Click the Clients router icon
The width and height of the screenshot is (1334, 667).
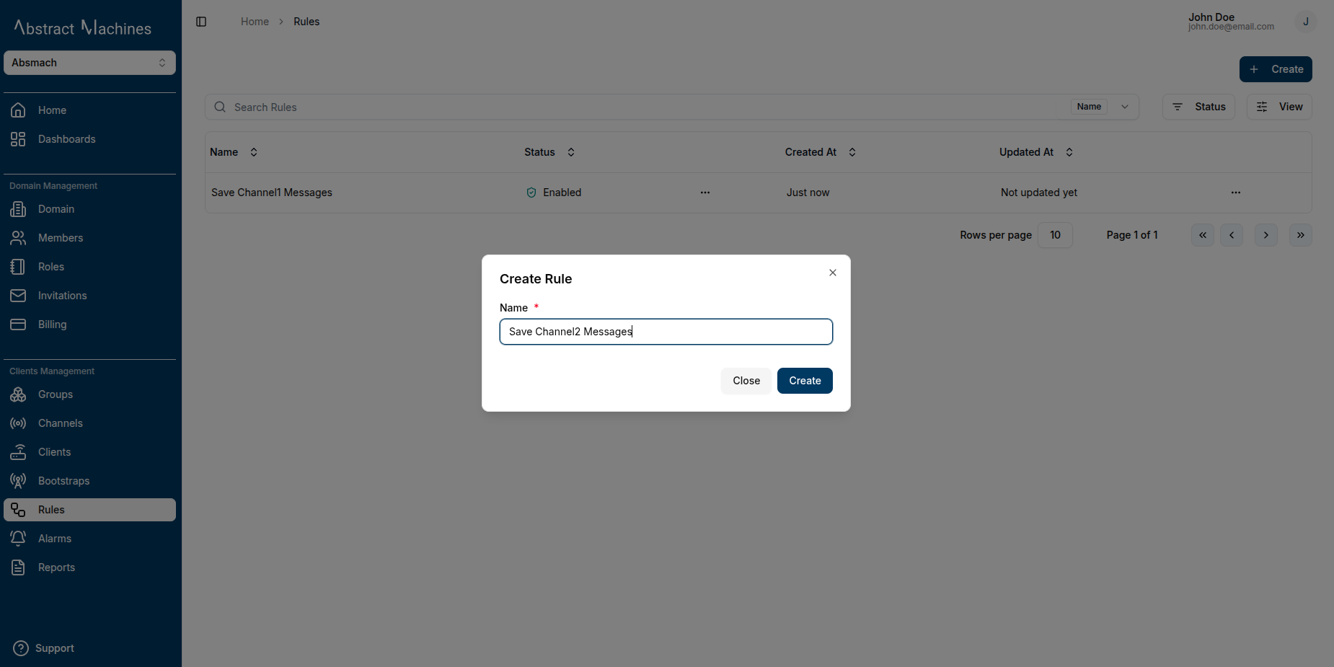tap(18, 452)
